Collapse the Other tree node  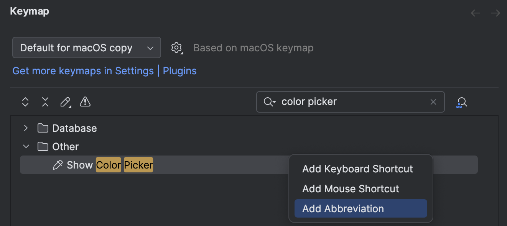point(26,146)
